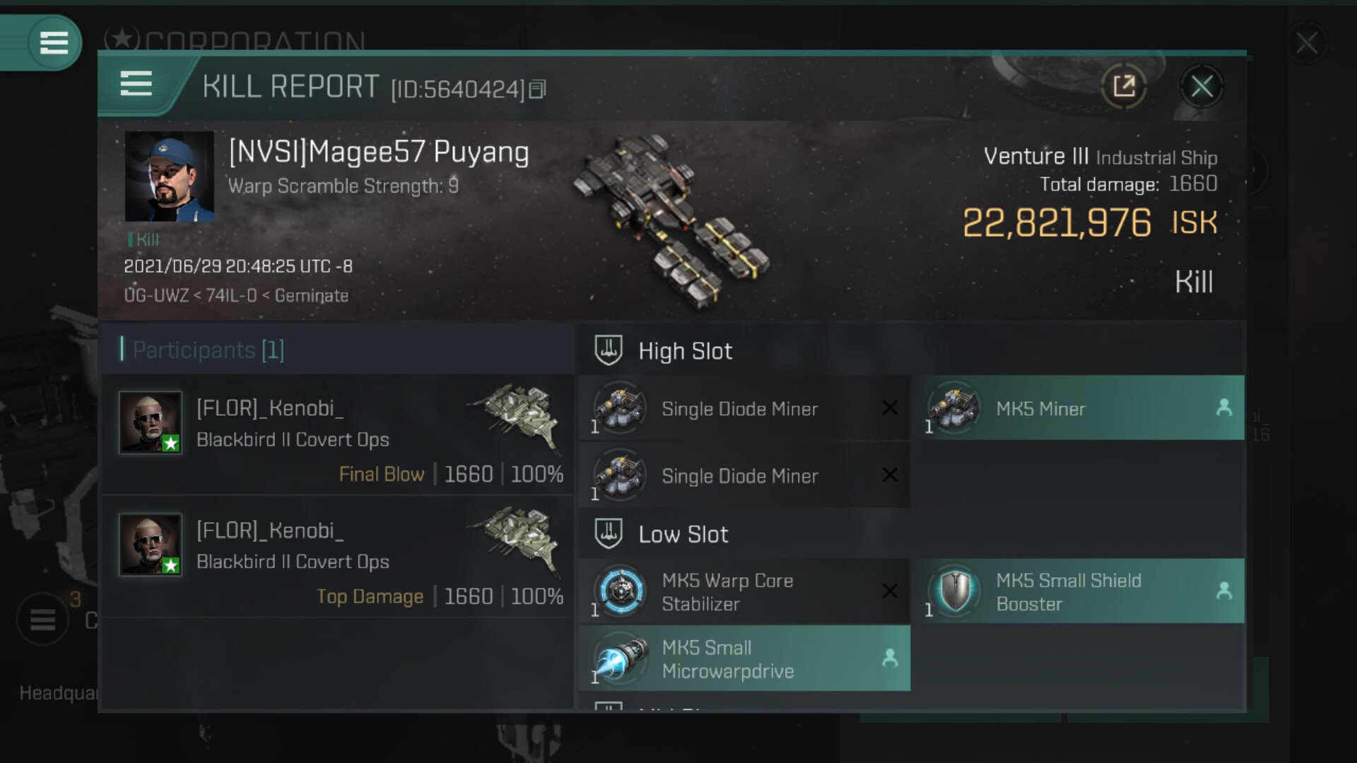Open the main menu at top-left
The height and width of the screenshot is (763, 1357).
pyautogui.click(x=54, y=42)
